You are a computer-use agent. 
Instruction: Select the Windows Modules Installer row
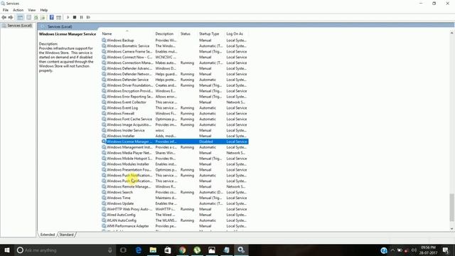(175, 164)
